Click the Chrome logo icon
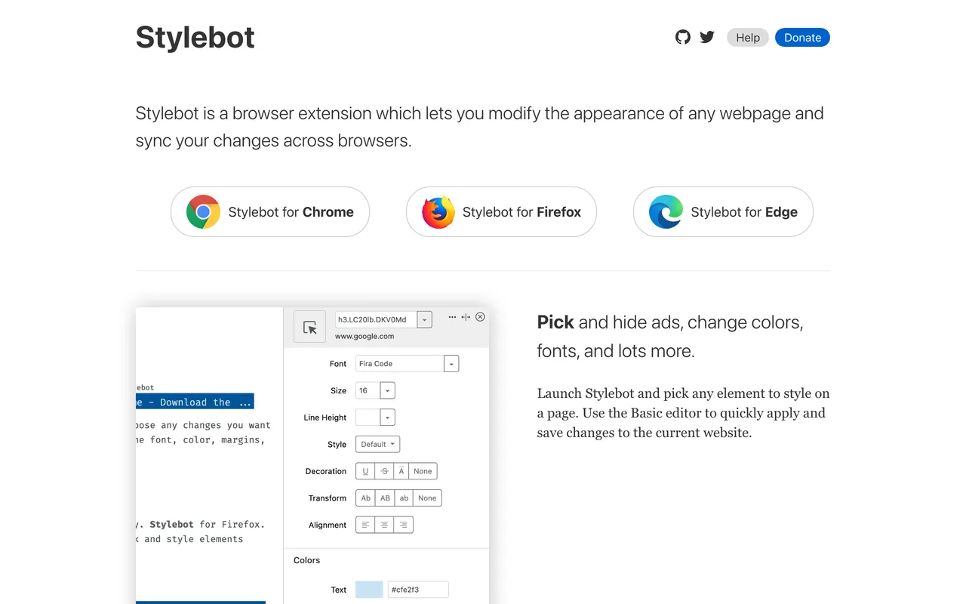 [x=203, y=212]
